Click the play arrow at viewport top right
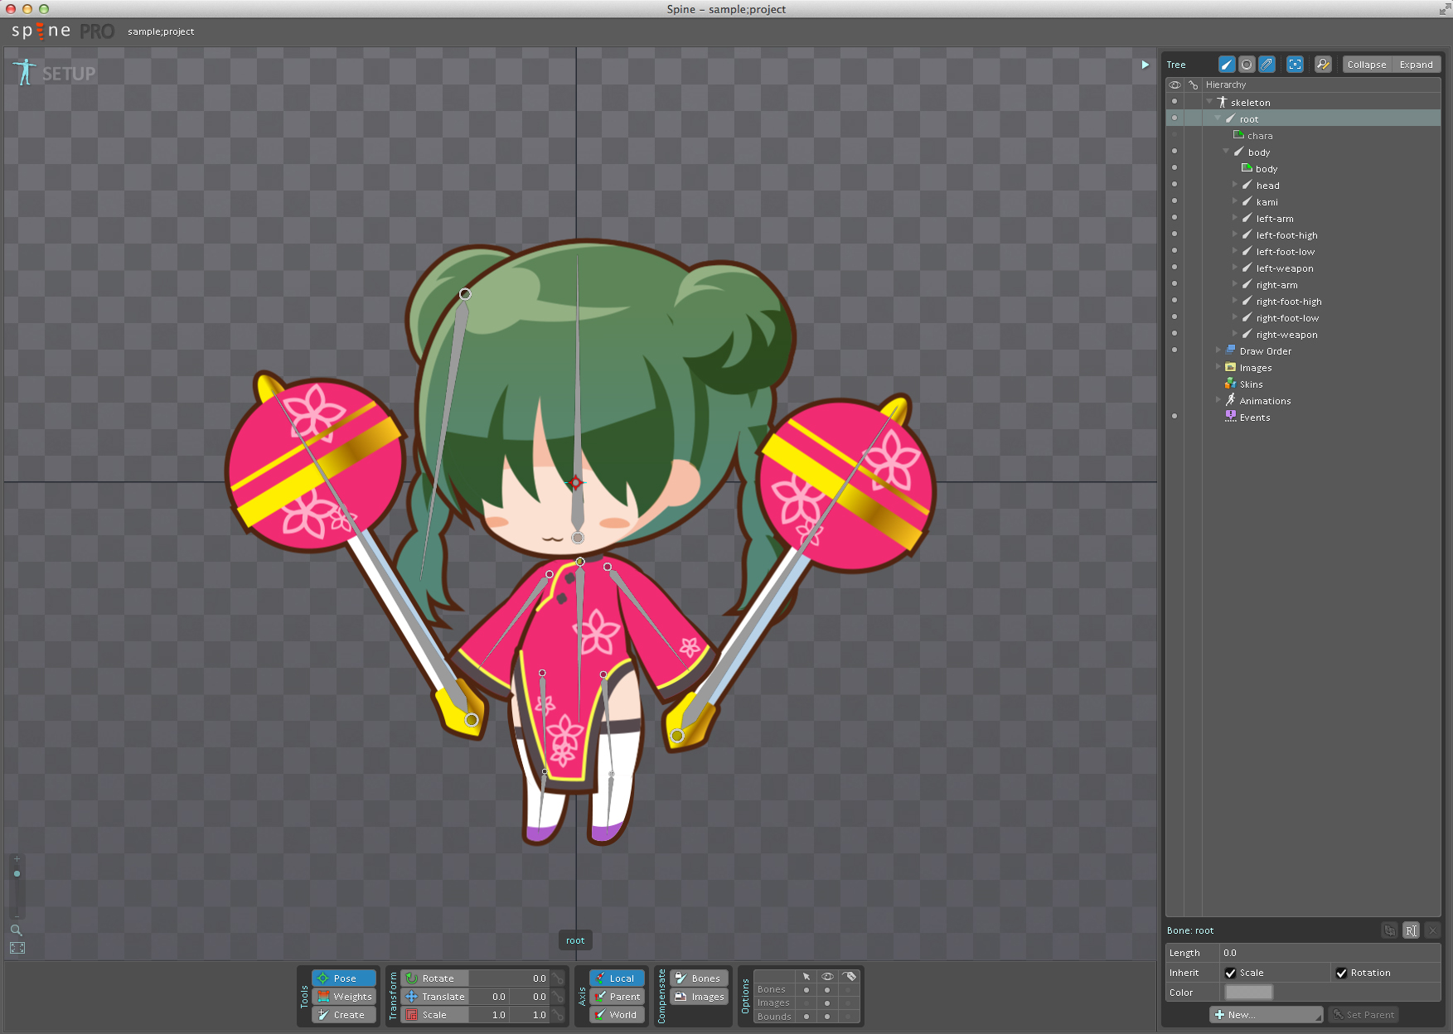 pos(1145,65)
